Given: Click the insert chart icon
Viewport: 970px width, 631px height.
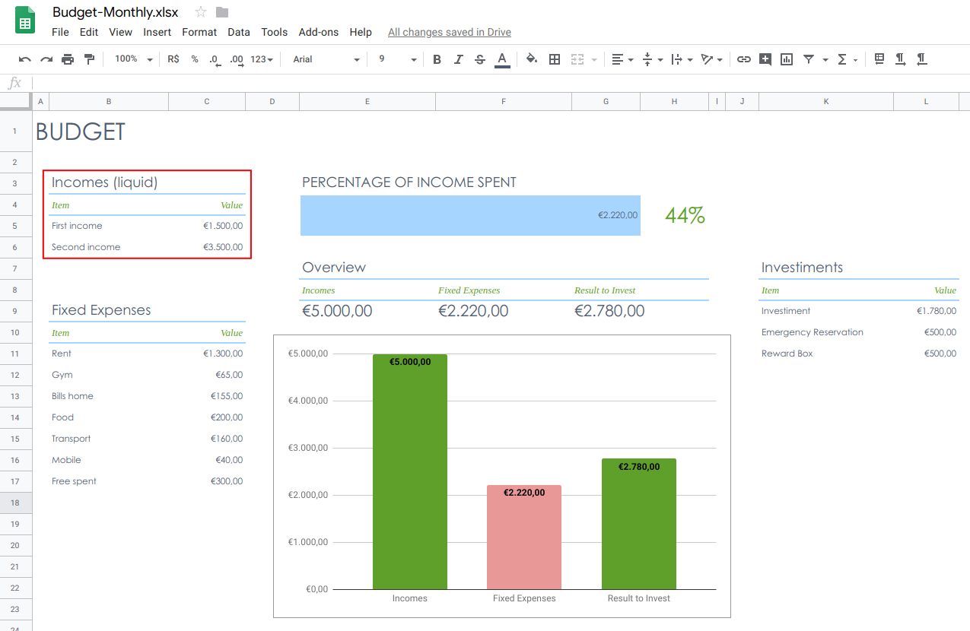Looking at the screenshot, I should pyautogui.click(x=787, y=59).
